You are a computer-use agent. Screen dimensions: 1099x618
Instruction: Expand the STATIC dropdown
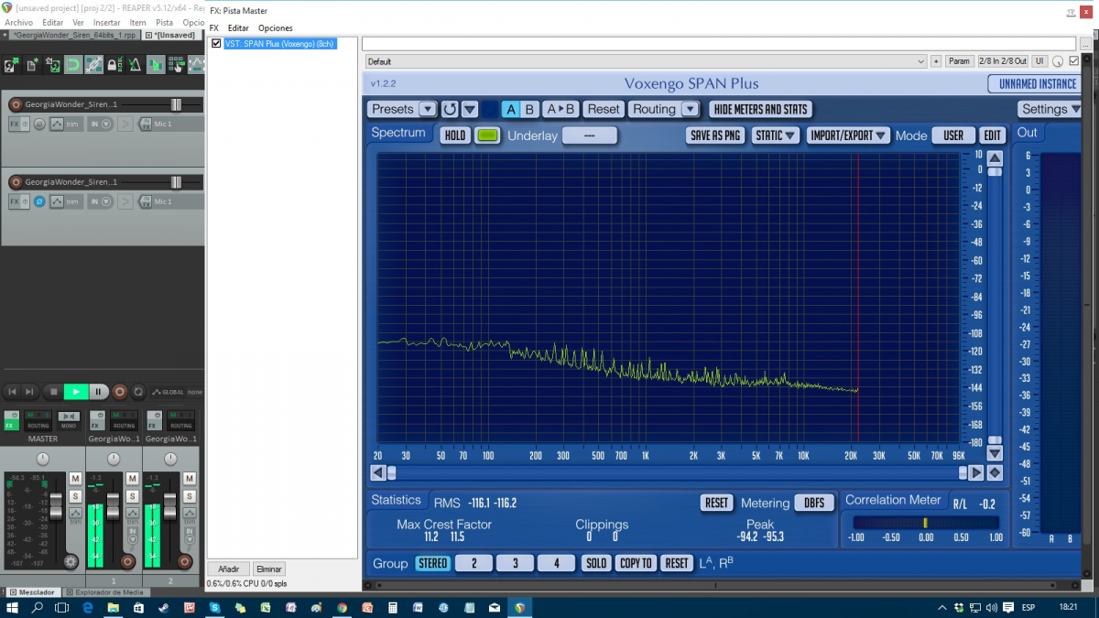776,136
